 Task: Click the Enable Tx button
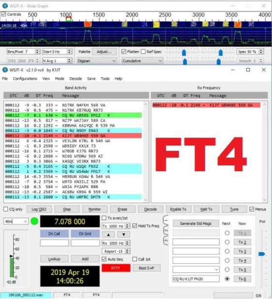pyautogui.click(x=178, y=209)
